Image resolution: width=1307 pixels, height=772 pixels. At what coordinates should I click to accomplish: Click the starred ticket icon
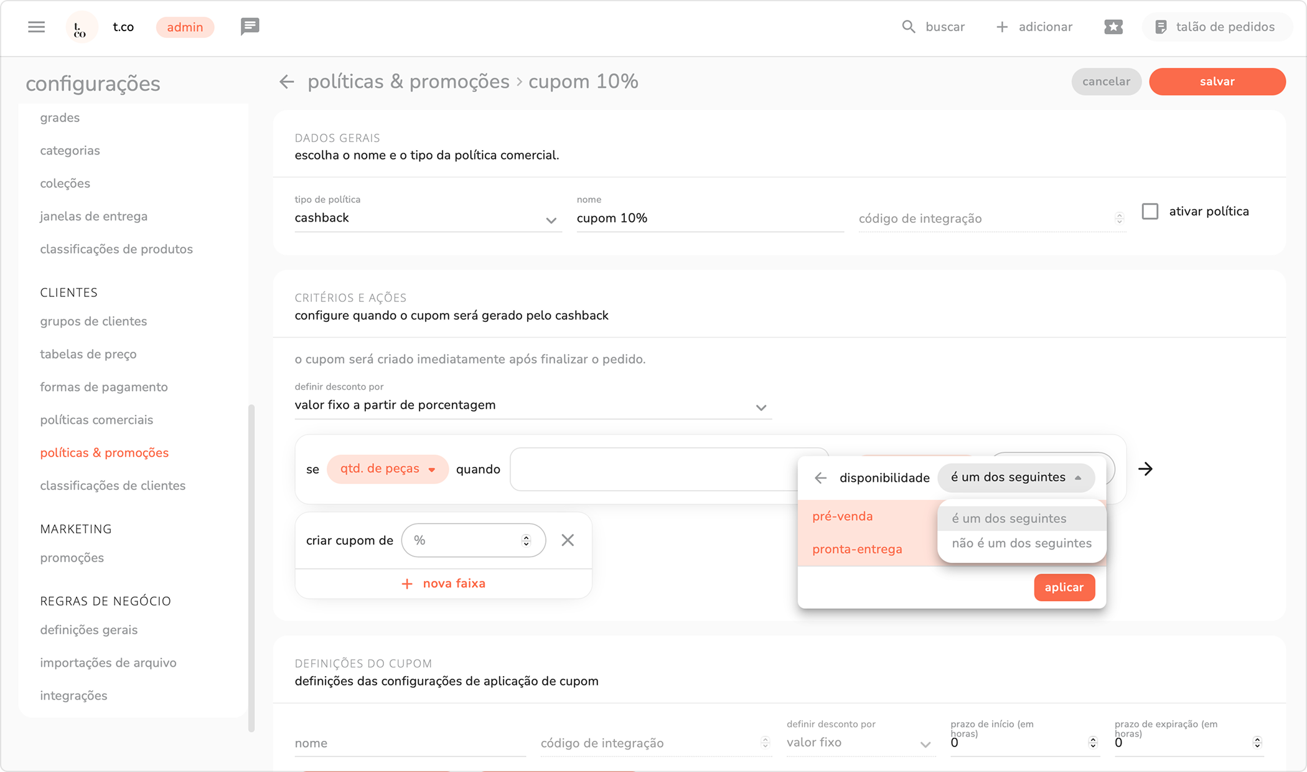pyautogui.click(x=1113, y=27)
